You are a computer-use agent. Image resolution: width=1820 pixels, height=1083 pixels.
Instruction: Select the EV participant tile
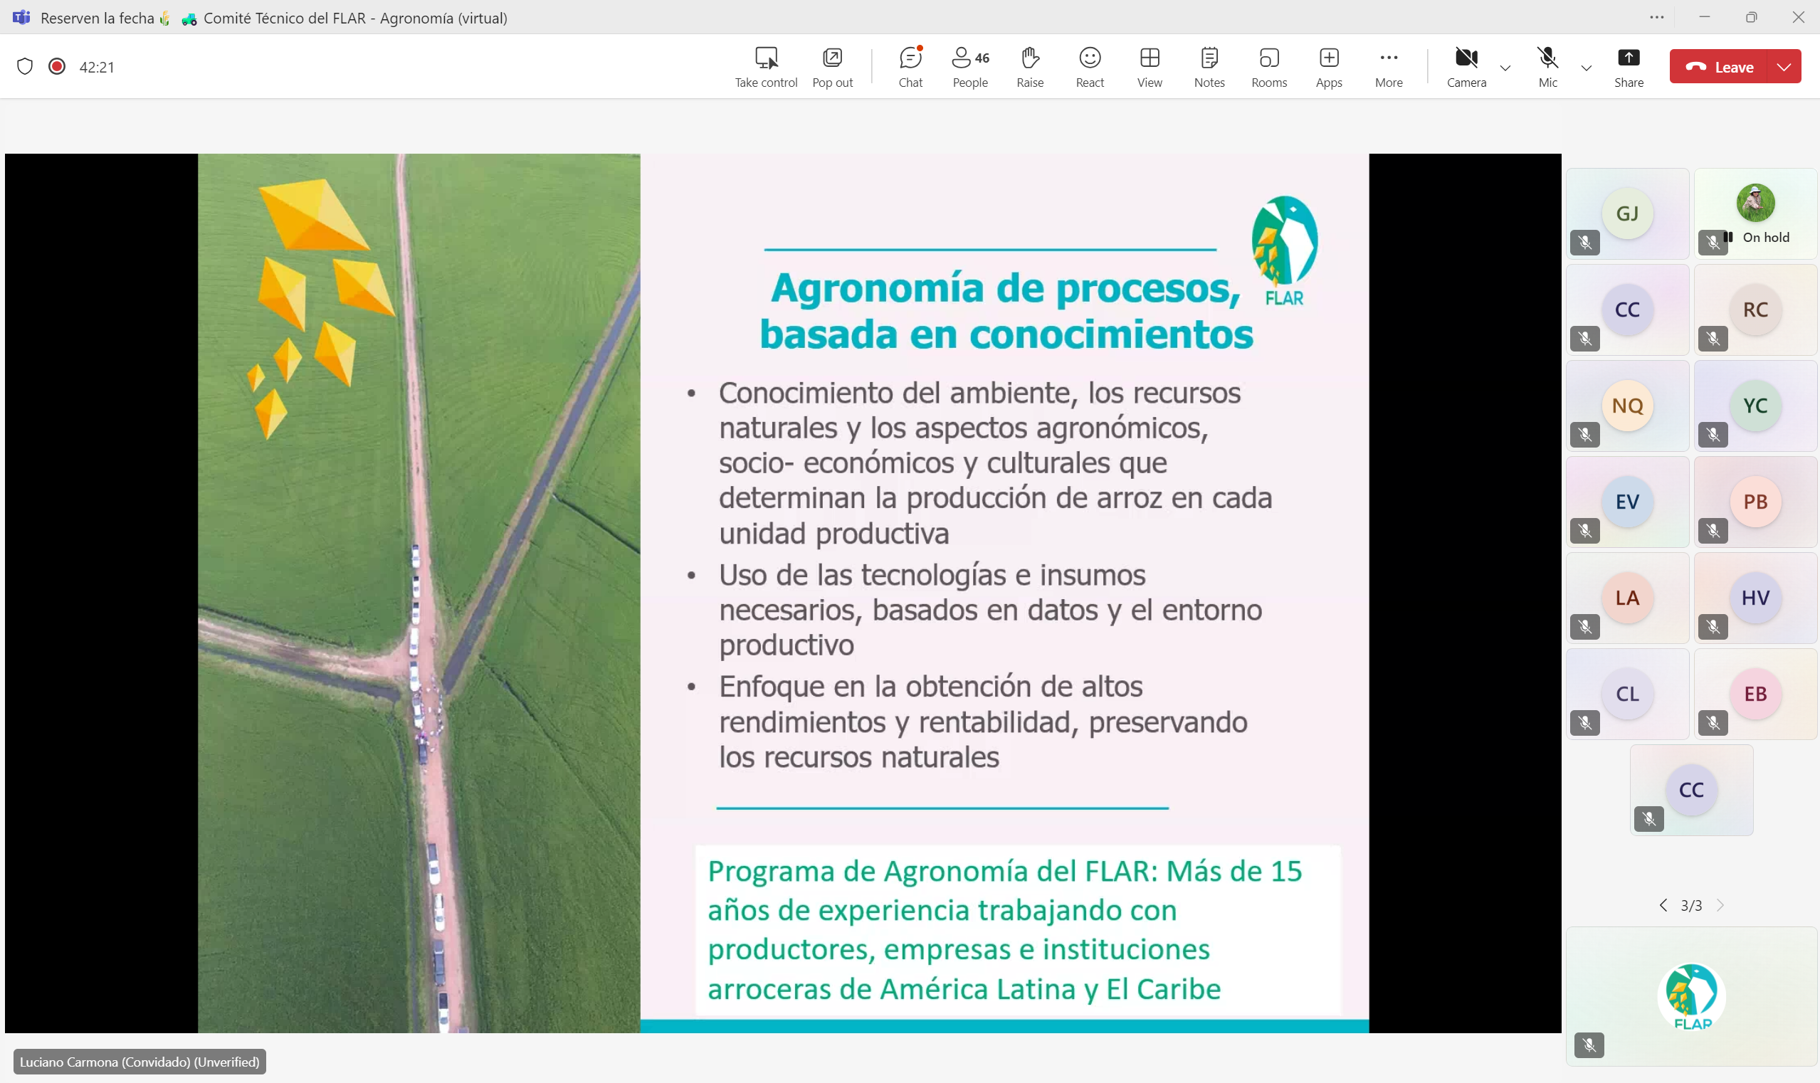pyautogui.click(x=1627, y=502)
